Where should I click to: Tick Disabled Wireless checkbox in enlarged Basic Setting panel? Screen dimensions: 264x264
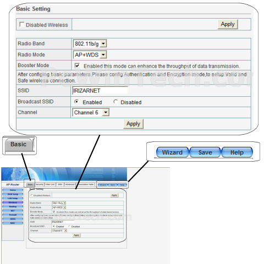pyautogui.click(x=22, y=24)
